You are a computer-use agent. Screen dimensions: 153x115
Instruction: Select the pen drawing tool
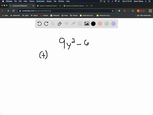(x=60, y=24)
